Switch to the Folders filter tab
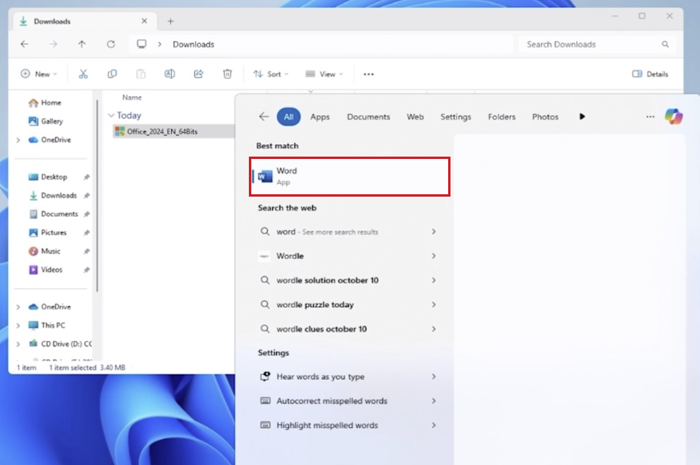 (x=502, y=117)
